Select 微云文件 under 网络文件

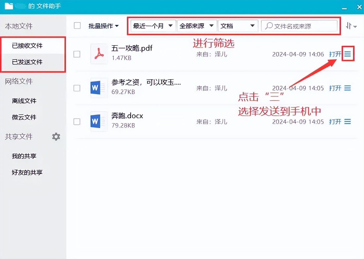[24, 117]
